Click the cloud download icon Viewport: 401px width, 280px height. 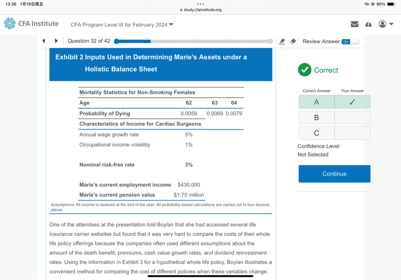pos(368,24)
